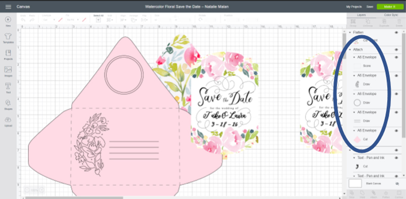Switch to the Color Sync tab
The image size is (406, 199).
coord(391,15)
